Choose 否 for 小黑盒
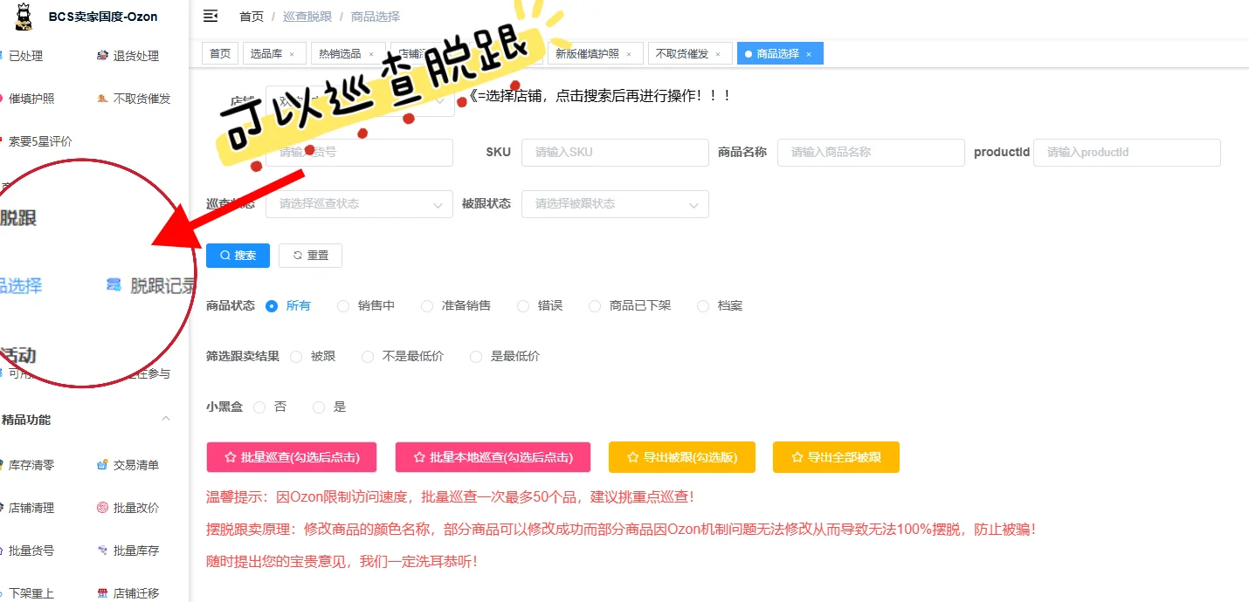This screenshot has width=1249, height=602. [x=269, y=407]
